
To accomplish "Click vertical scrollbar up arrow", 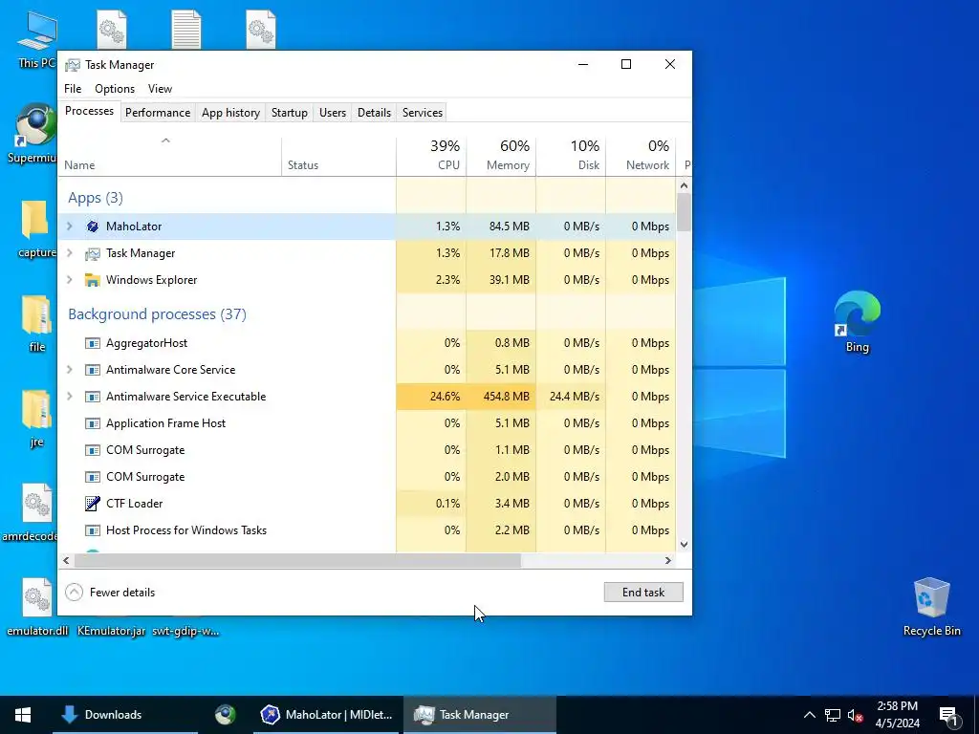I will click(684, 185).
